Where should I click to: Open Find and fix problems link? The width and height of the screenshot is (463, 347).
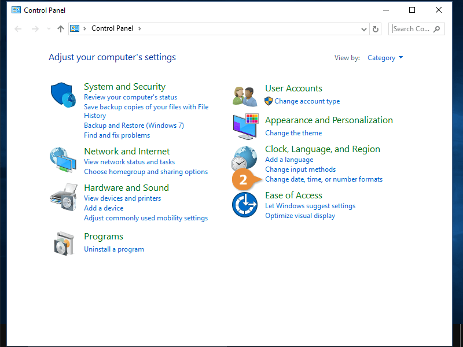point(117,135)
